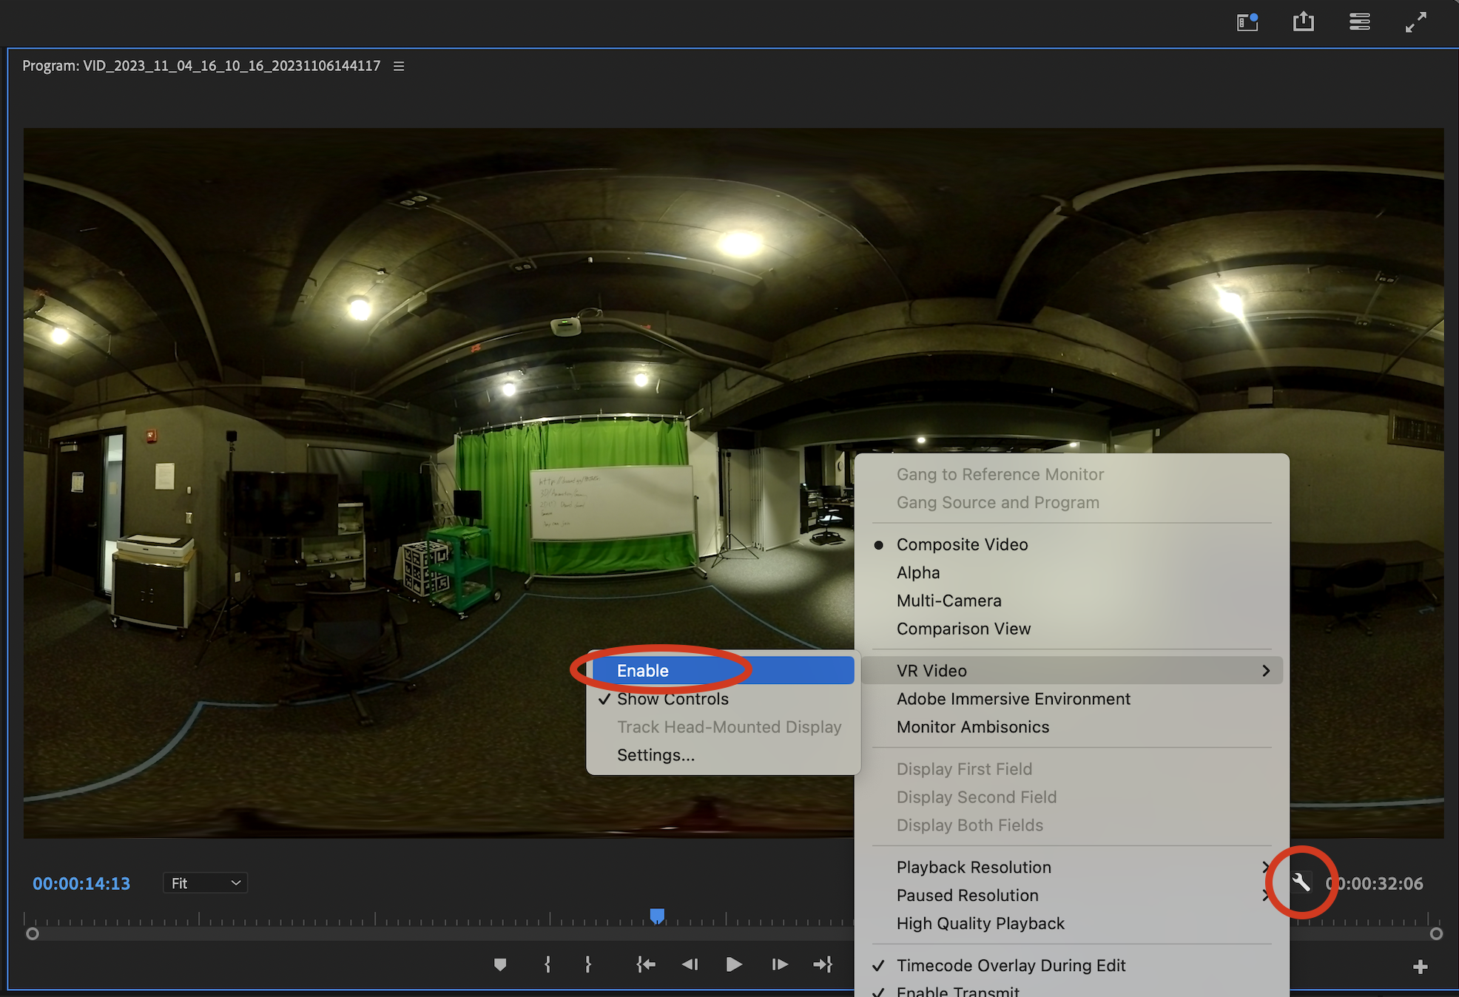Step forward one frame
This screenshot has height=997, width=1459.
pos(780,964)
